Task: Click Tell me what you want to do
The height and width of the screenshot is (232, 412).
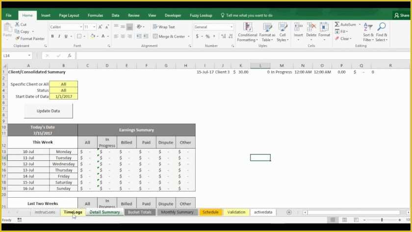Action: point(247,15)
